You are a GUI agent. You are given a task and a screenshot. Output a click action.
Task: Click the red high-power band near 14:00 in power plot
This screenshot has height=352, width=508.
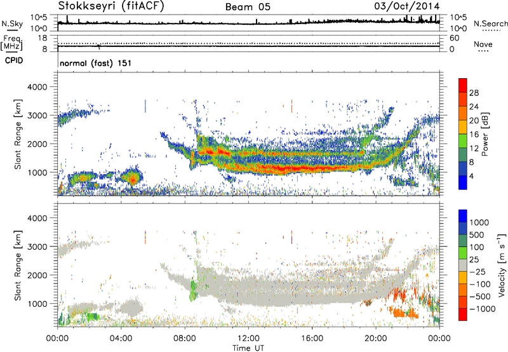click(x=282, y=168)
